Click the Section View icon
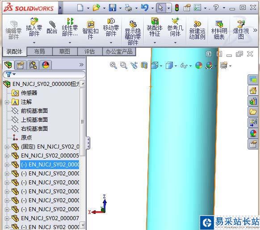260x230 pixels. [x=144, y=65]
